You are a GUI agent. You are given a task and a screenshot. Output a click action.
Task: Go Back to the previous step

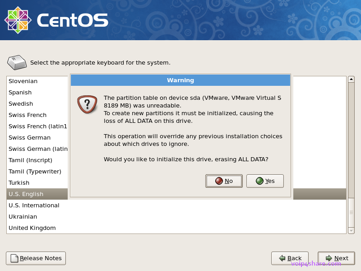[290, 258]
